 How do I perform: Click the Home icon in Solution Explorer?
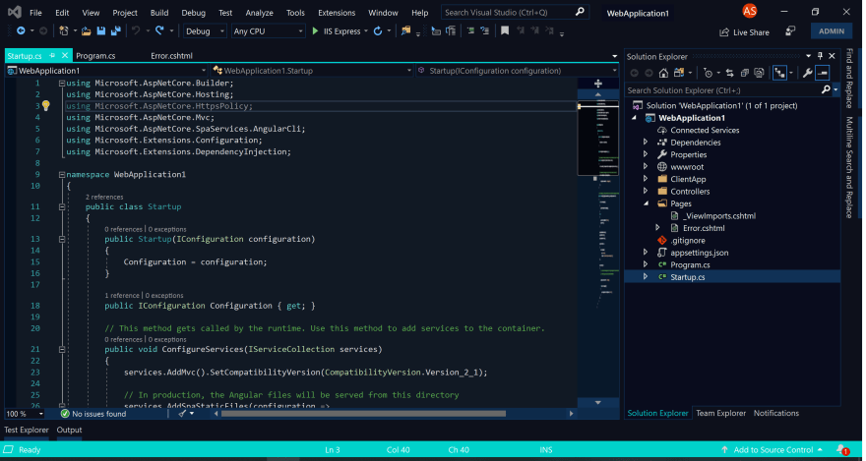(x=664, y=73)
